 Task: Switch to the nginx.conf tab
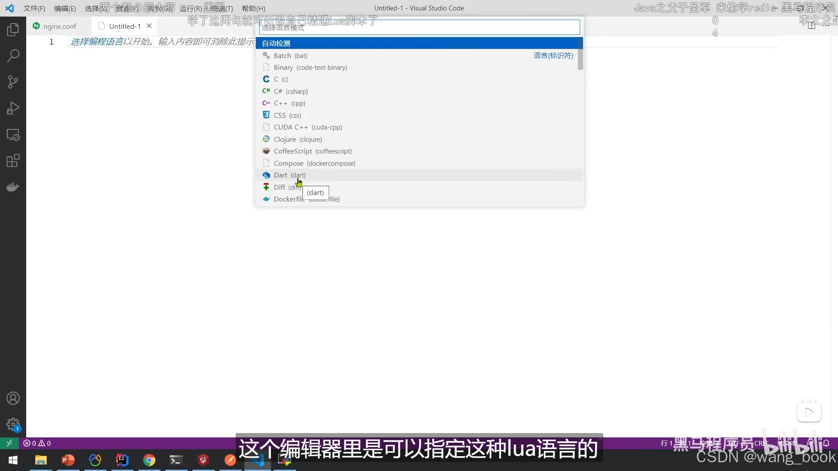click(59, 26)
